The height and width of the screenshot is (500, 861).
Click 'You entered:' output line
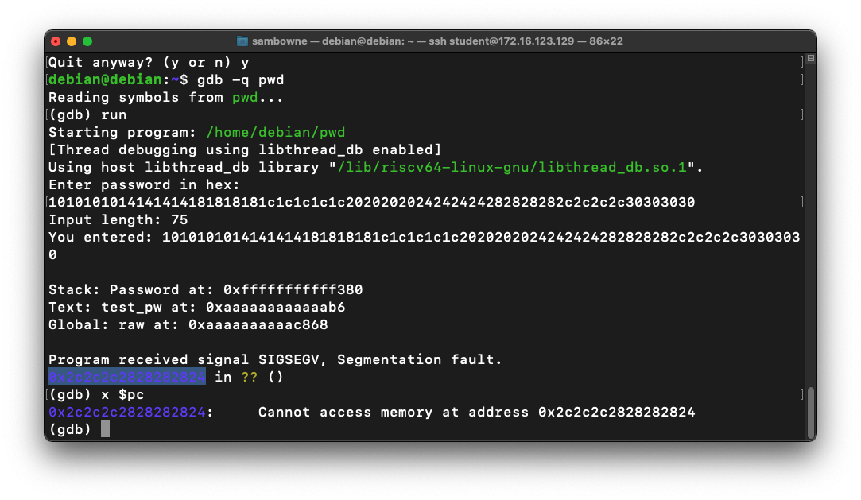424,246
